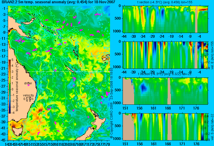Click latitude label "-45" on the map axis

pos(3,140)
